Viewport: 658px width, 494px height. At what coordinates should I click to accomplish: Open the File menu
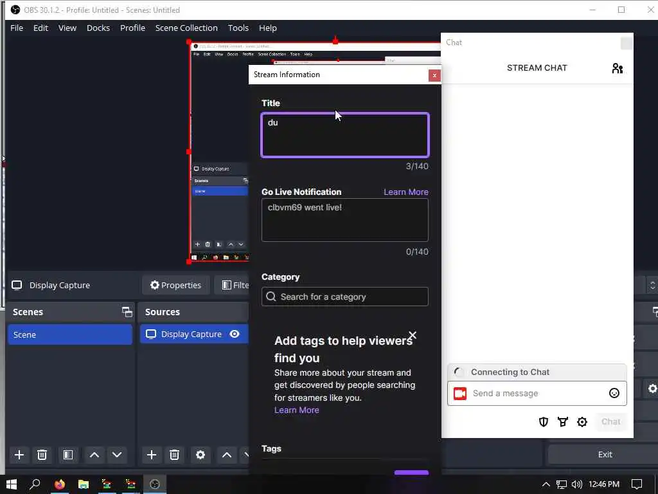pos(17,28)
